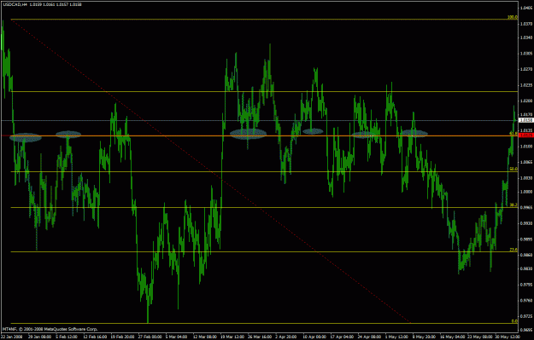Select the Fibonacci 50.0 level label

coord(513,169)
